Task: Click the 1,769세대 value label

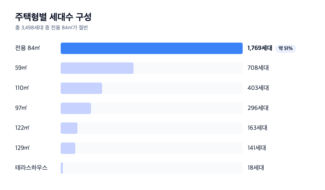Action: [260, 48]
